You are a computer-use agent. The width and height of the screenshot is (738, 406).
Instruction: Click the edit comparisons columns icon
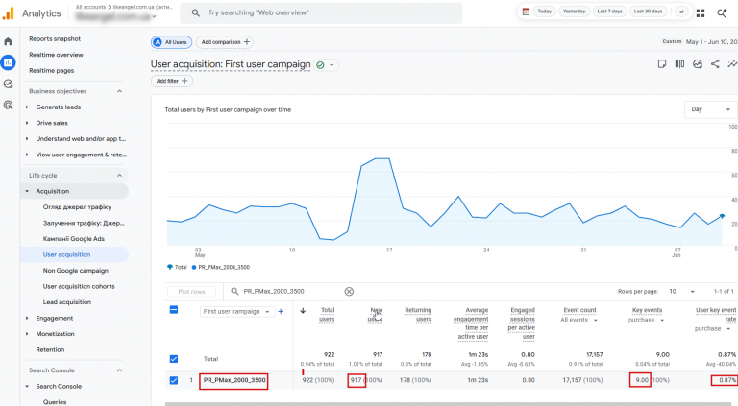[679, 64]
